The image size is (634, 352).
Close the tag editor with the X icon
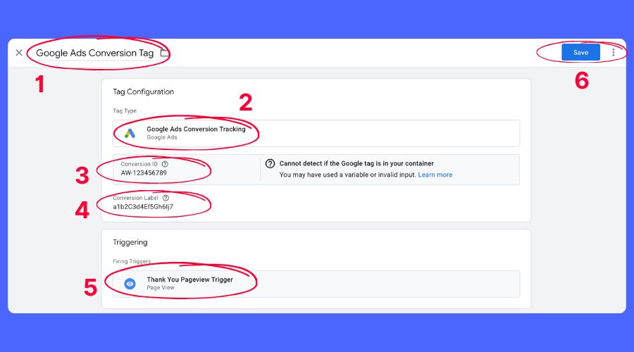coord(19,53)
